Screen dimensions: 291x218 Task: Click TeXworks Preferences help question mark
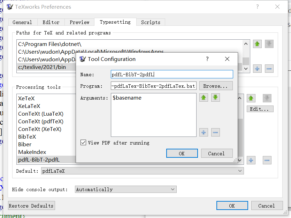(x=258, y=7)
